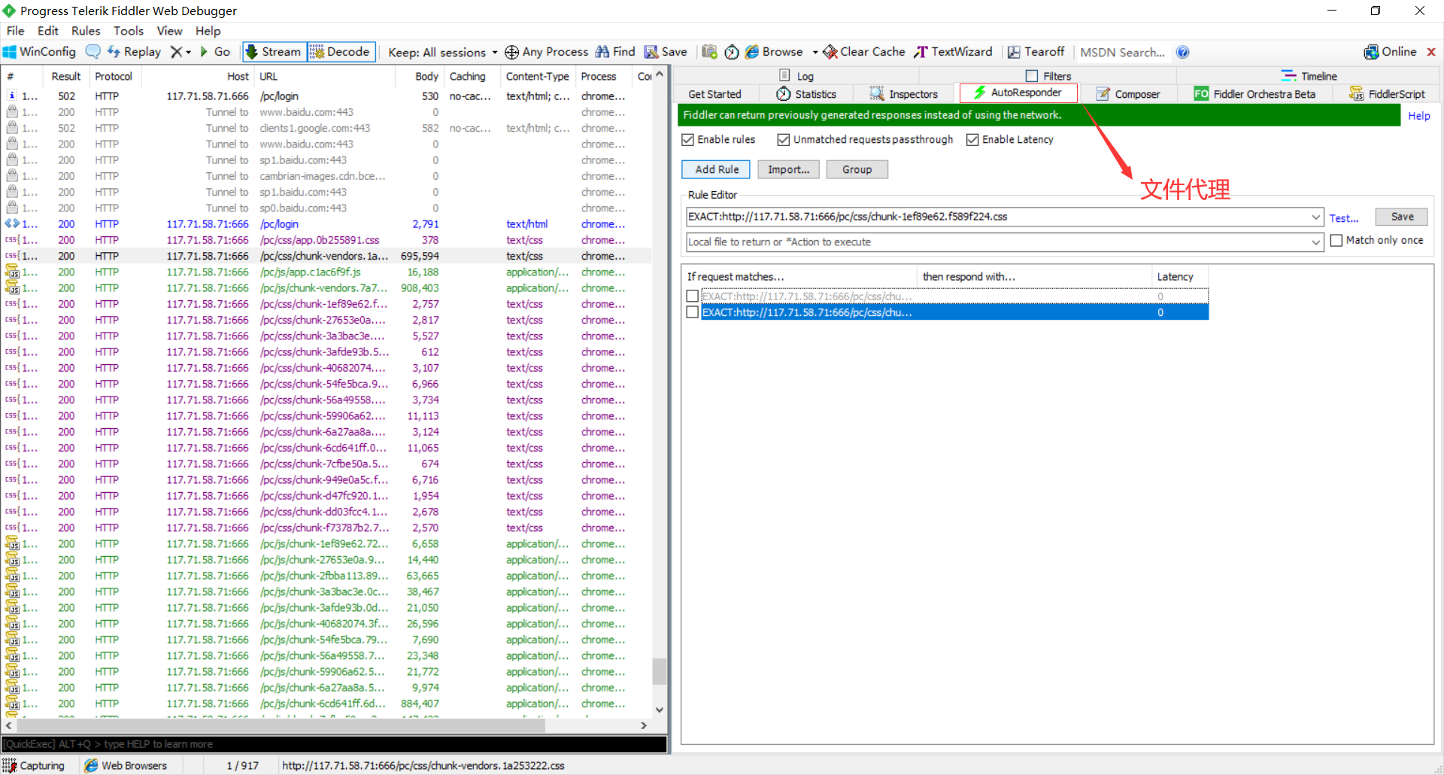Click the Test... link
Viewport: 1444px width, 775px height.
tap(1343, 218)
